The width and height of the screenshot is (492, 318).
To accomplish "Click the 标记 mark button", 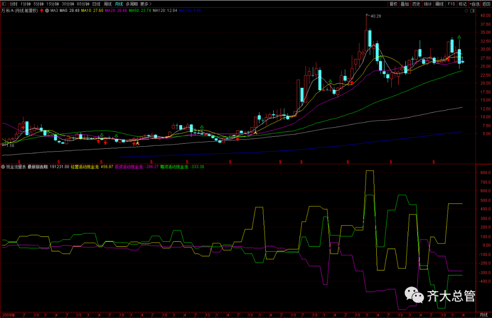I will [x=462, y=4].
